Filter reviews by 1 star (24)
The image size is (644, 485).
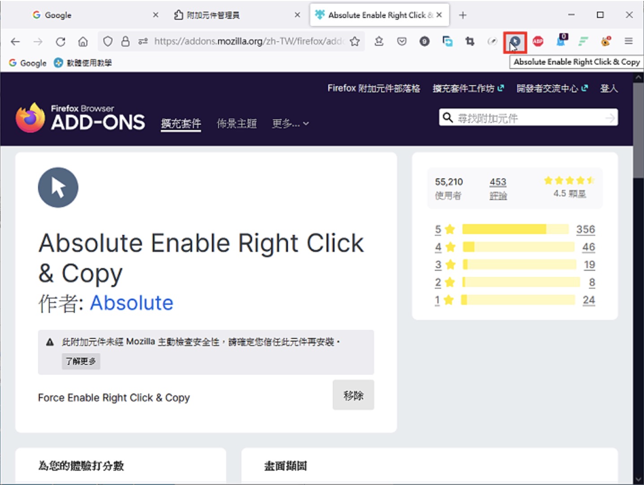click(589, 300)
